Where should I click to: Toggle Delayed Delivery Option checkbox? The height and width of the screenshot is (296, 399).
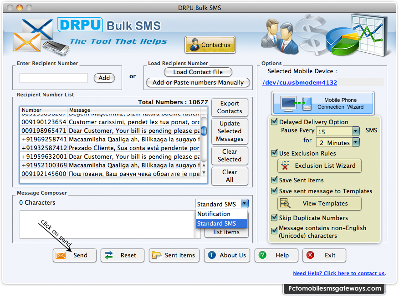pos(274,122)
